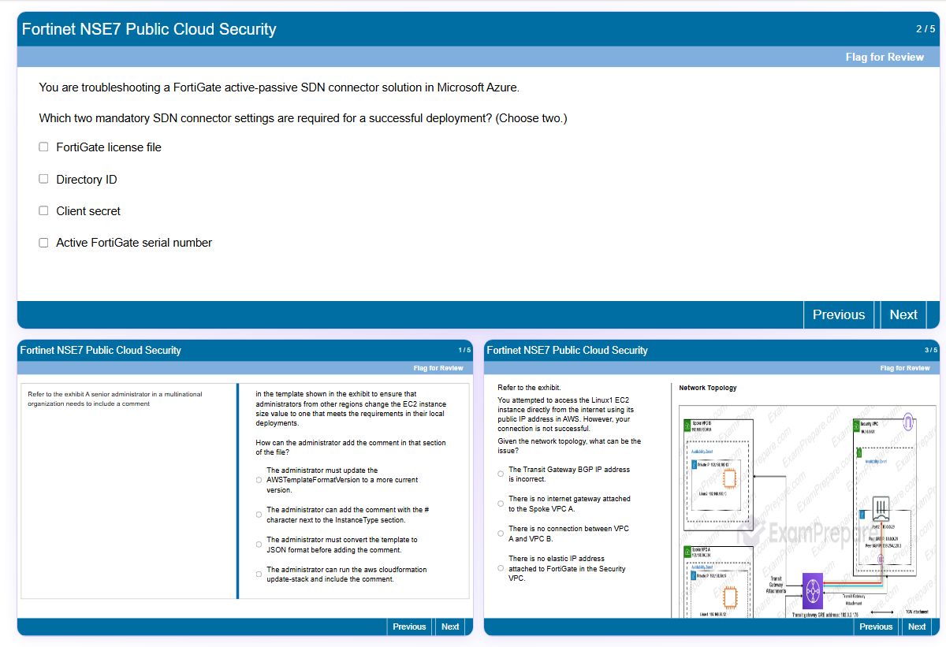
Task: Click the 2 / 5 question counter
Action: [926, 29]
